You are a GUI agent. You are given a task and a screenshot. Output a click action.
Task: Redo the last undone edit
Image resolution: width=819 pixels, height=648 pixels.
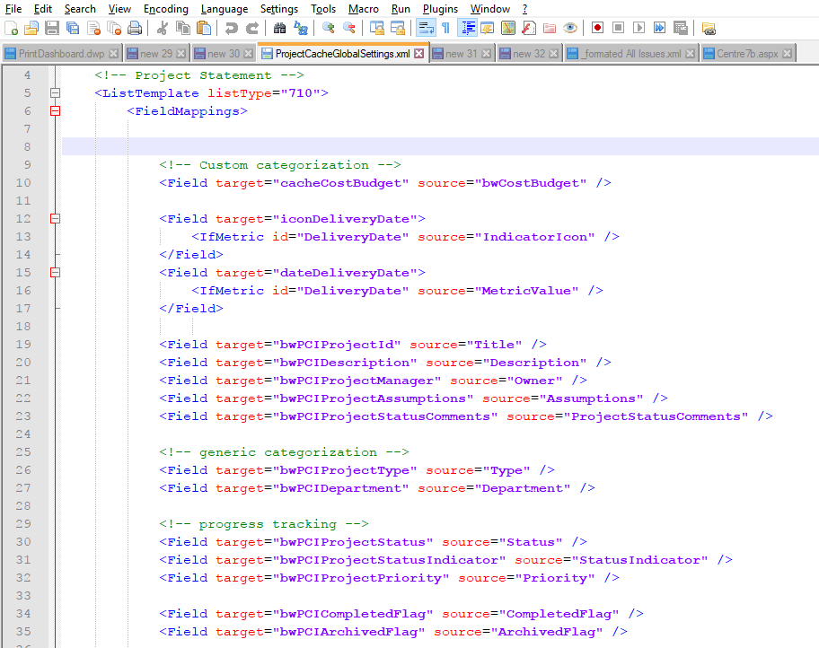251,28
